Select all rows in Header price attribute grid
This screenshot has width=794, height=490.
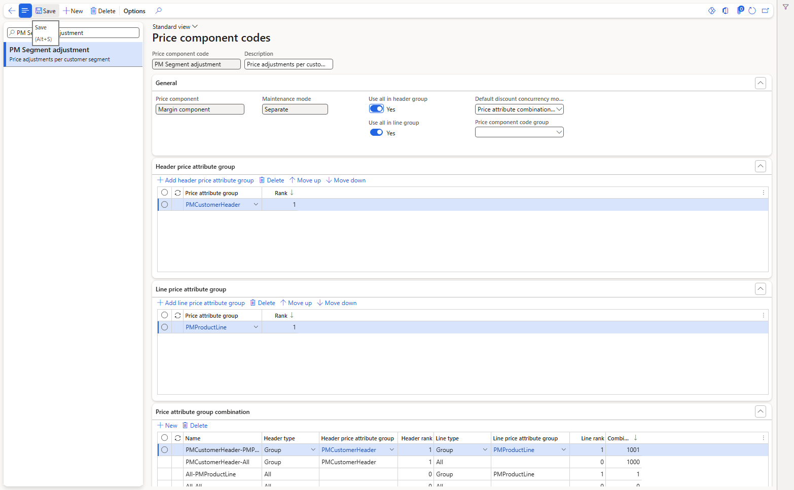point(164,193)
